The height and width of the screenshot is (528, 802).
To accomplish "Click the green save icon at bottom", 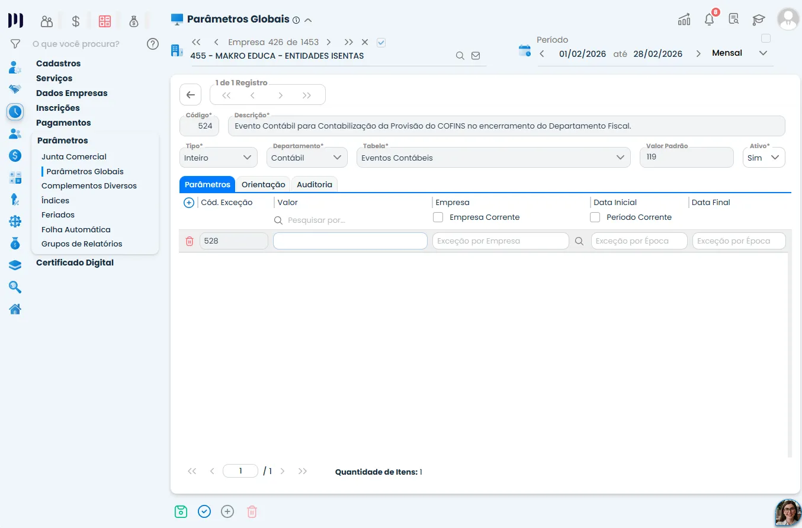I will (x=181, y=511).
